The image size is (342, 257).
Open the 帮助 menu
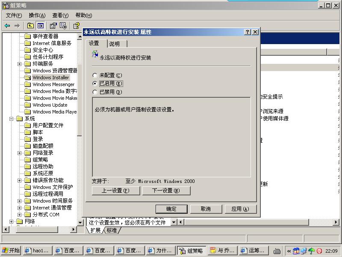[x=83, y=15]
